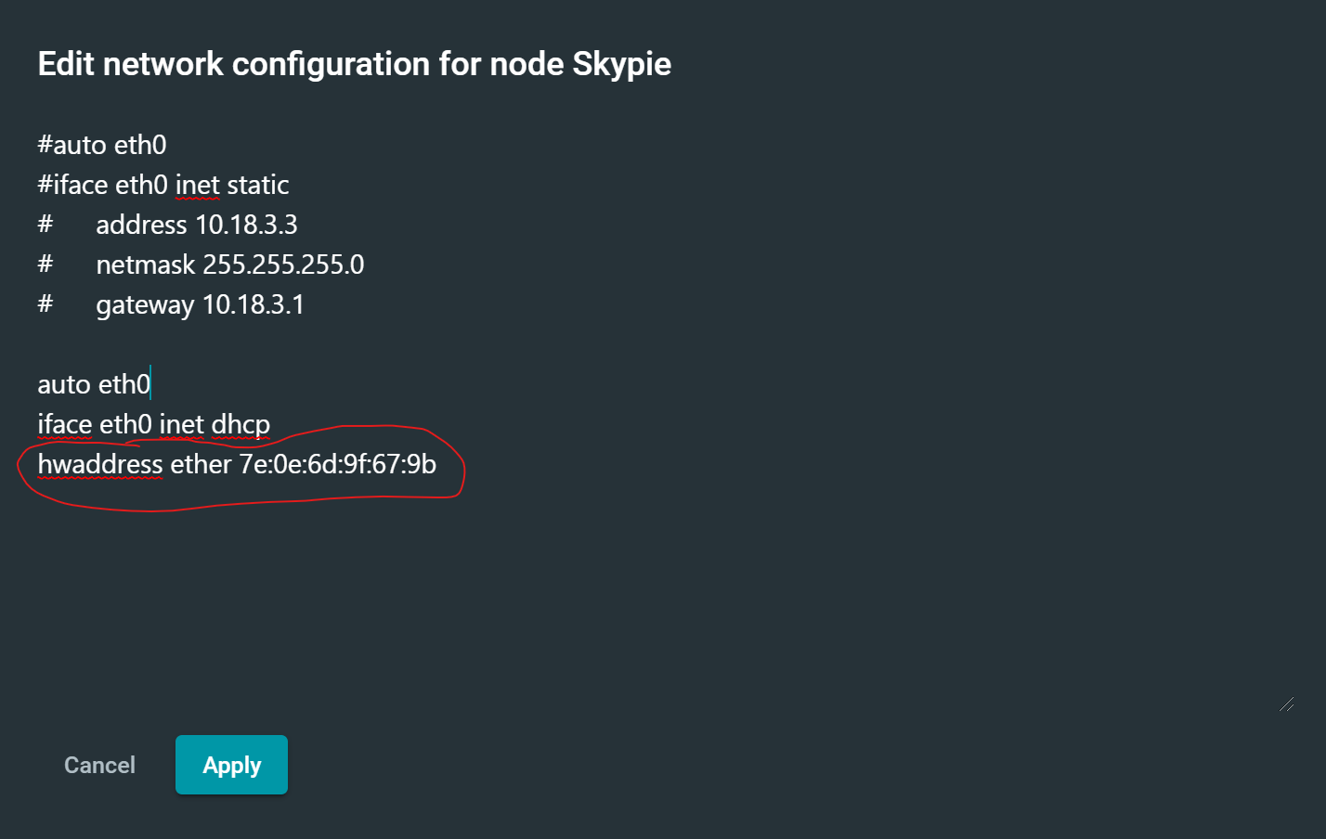Viewport: 1326px width, 839px height.
Task: Click the Cancel button
Action: [99, 765]
